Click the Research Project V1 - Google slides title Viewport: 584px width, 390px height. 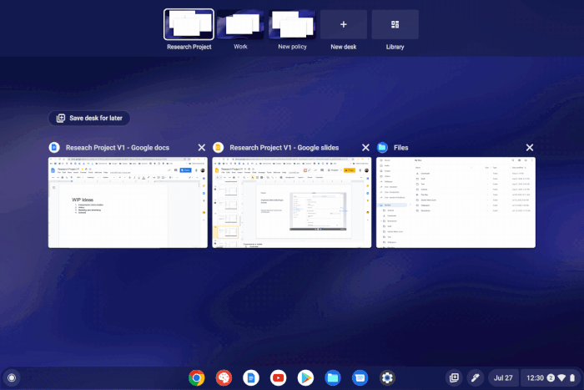coord(284,148)
